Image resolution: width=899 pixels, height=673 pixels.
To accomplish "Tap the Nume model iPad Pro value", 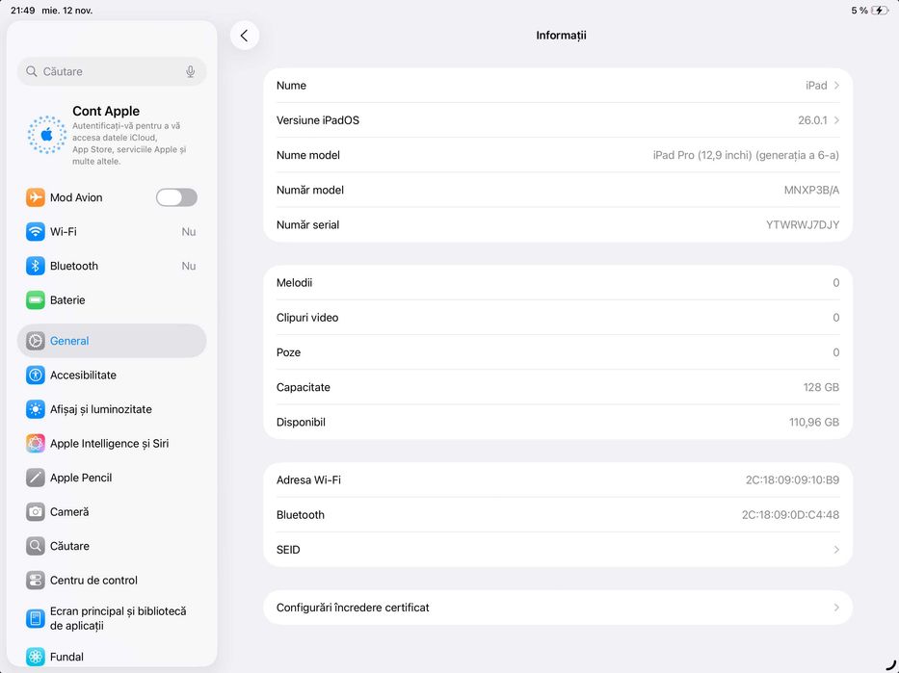I will coord(746,155).
